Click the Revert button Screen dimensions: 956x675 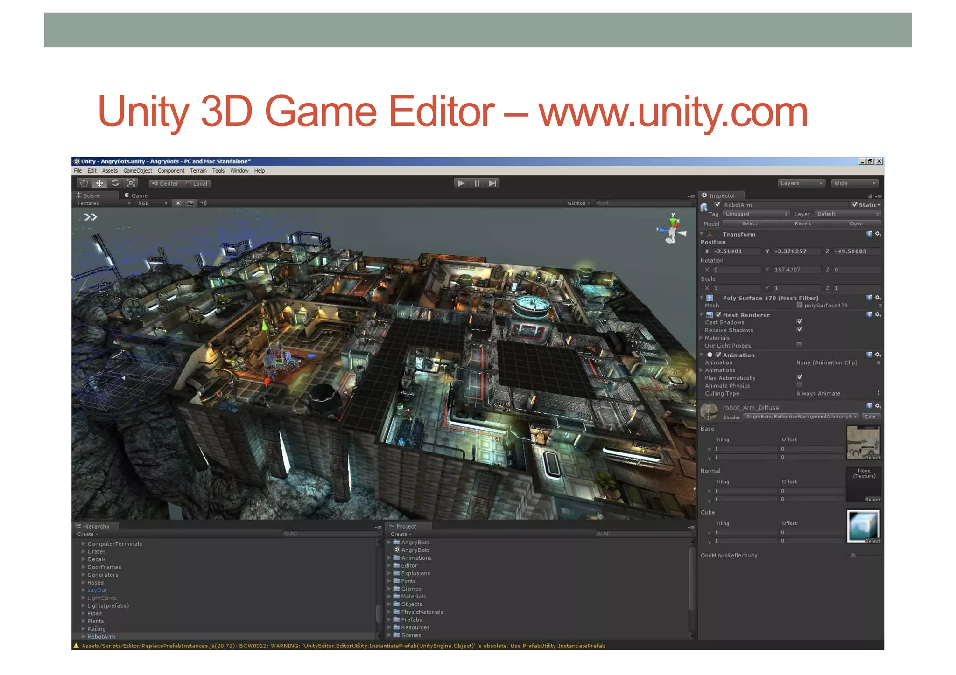coord(803,223)
